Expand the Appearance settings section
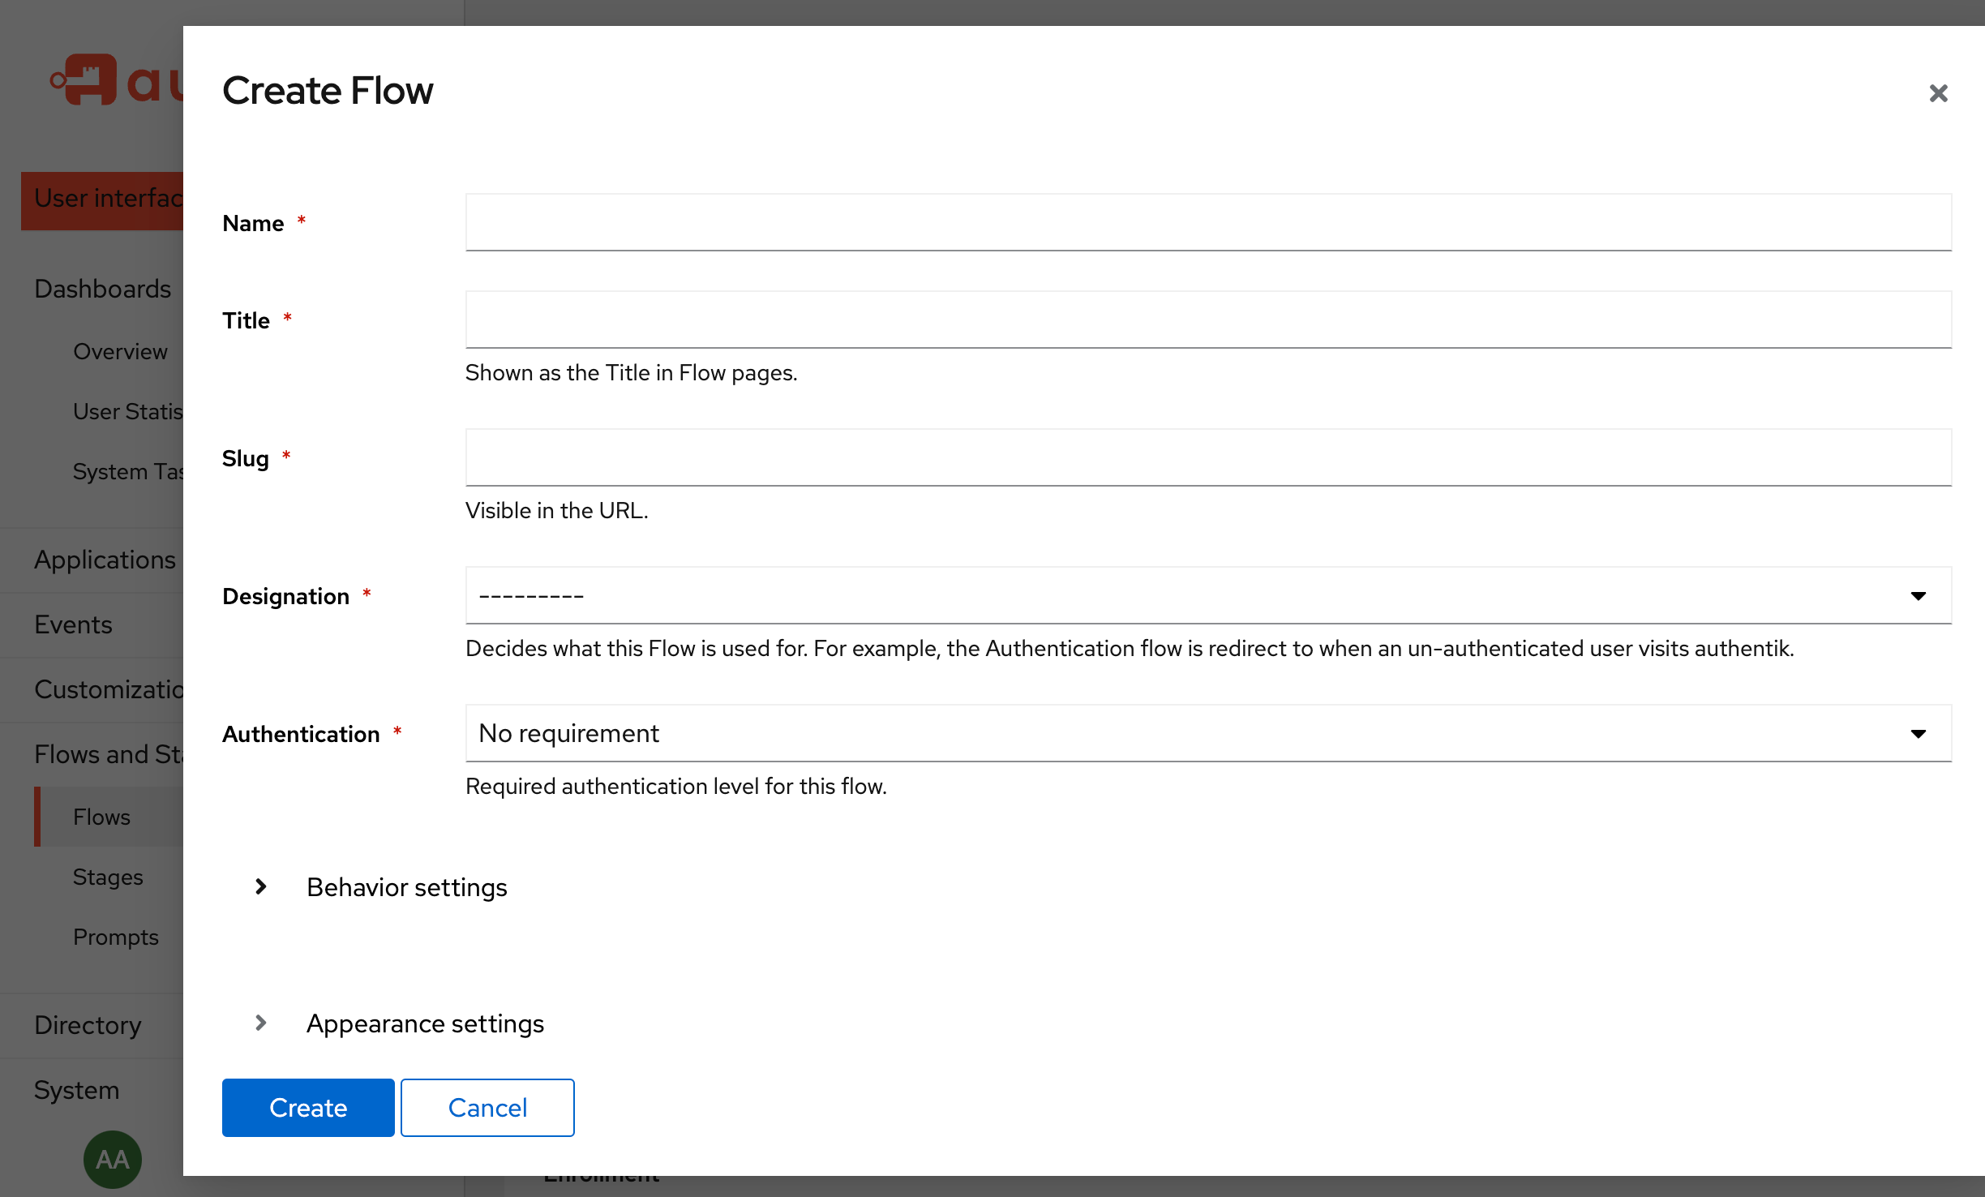 (x=425, y=1023)
